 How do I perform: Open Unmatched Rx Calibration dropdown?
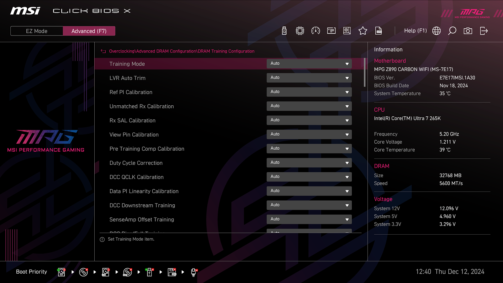(x=309, y=106)
